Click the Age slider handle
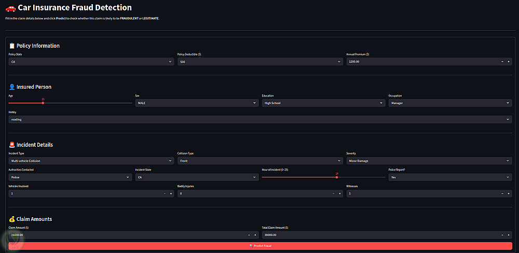The height and width of the screenshot is (253, 519). click(43, 103)
